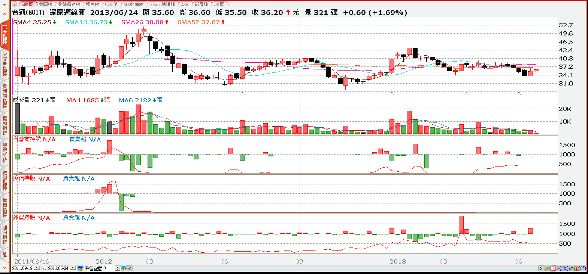
Task: Switch to the 美國線 tab
Action: pos(45,4)
